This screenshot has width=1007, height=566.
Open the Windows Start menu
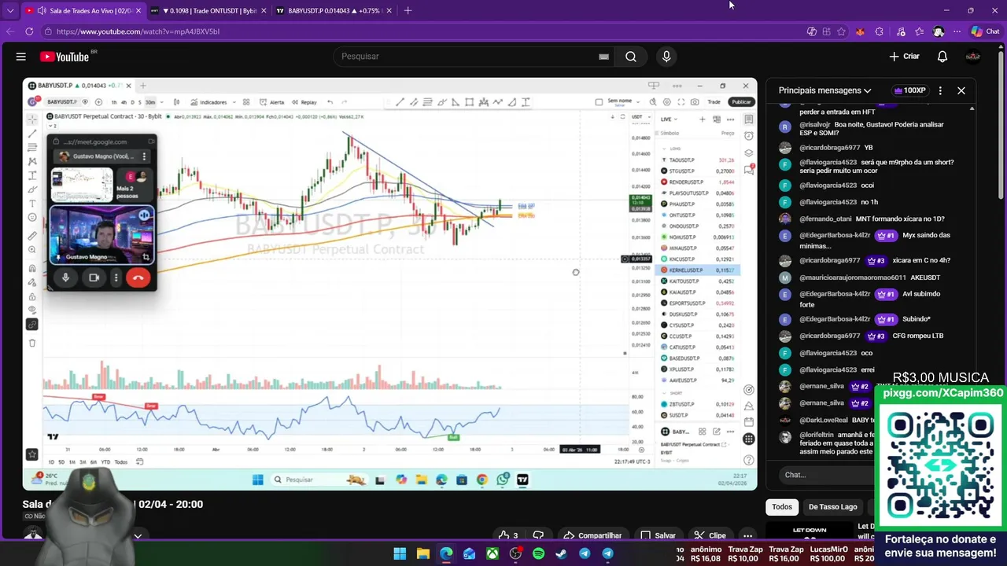click(400, 553)
